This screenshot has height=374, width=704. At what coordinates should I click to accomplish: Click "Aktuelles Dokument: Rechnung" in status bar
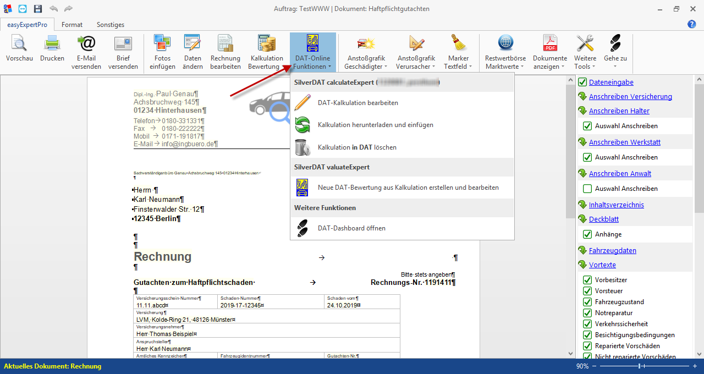53,366
